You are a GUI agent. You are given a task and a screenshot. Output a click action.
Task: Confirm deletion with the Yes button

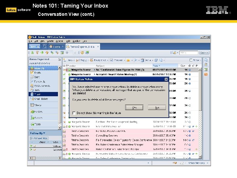pos(134,107)
